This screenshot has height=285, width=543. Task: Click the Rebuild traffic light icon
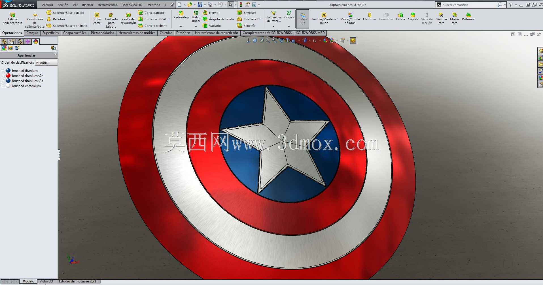(x=241, y=5)
